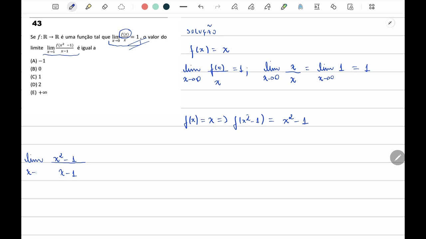Screen dimensions: 426x239
Task: Select the yellow highlighter tool
Action: tap(89, 7)
